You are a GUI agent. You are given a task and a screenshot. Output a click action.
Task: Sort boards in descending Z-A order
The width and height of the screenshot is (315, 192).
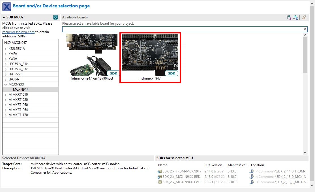tap(296, 18)
